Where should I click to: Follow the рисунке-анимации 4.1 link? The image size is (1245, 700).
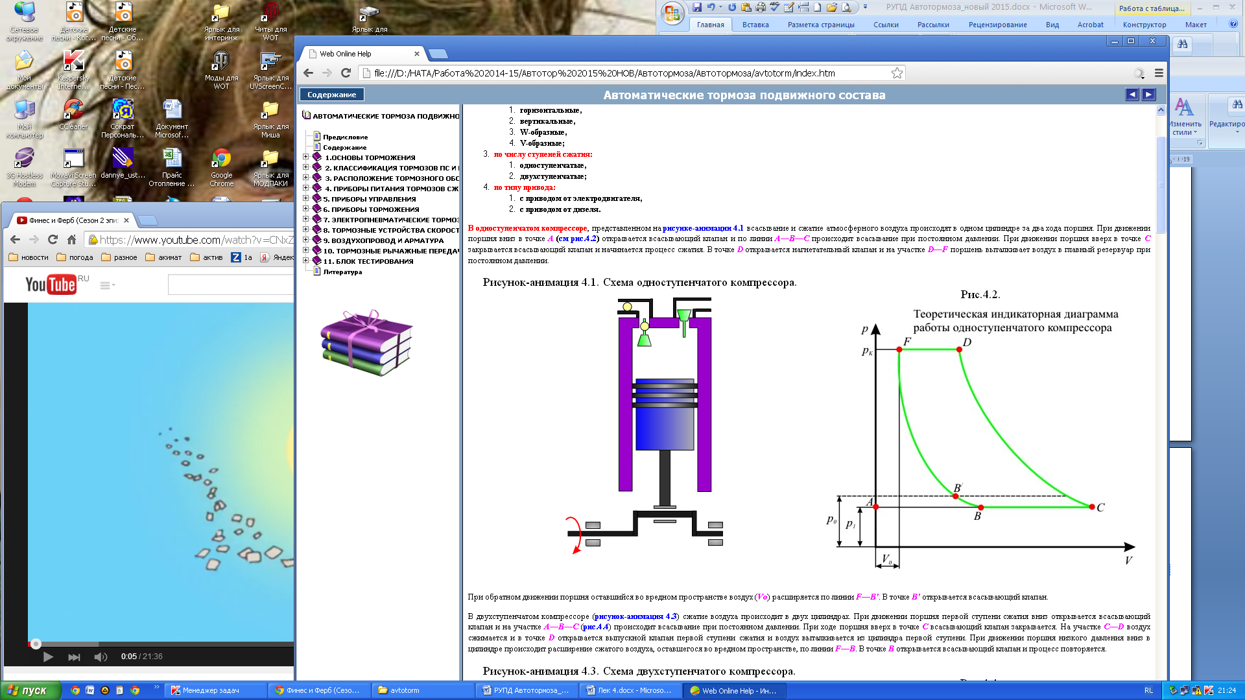(703, 228)
